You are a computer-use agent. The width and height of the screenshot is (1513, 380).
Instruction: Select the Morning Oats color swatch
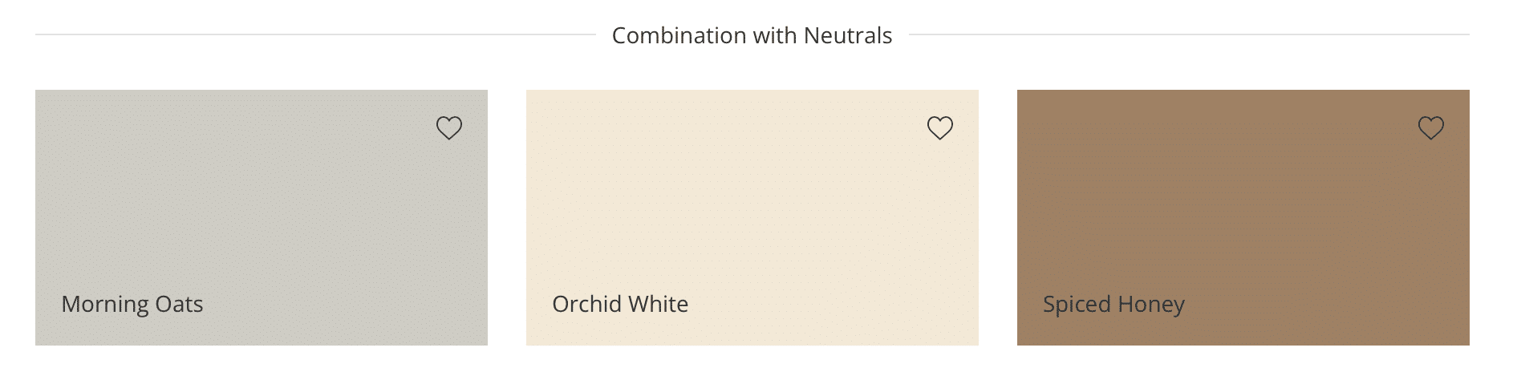[262, 217]
